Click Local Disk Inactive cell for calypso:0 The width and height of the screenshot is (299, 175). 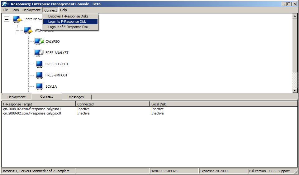[158, 113]
